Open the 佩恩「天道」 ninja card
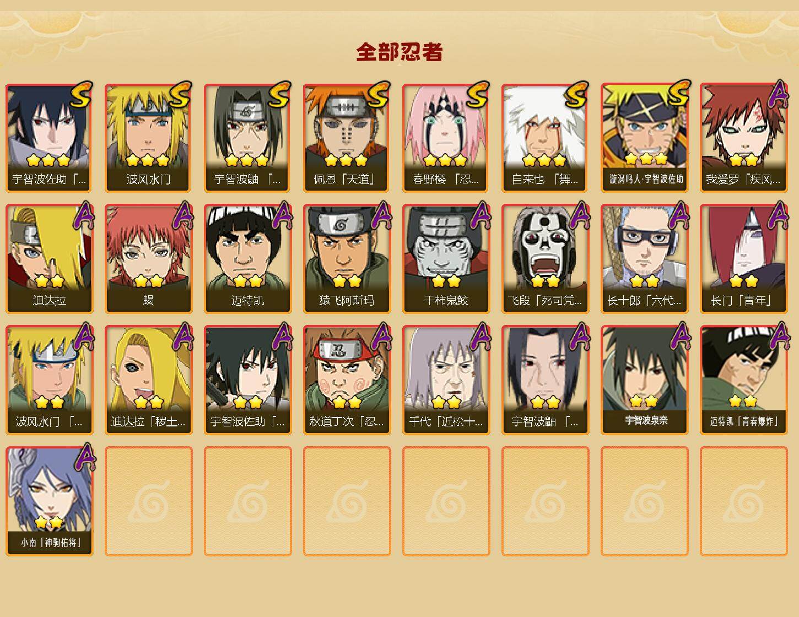799x617 pixels. point(347,138)
